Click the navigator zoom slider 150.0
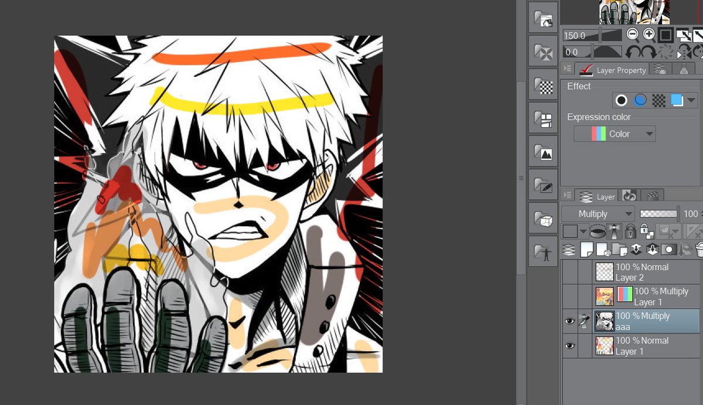The image size is (703, 405). point(593,35)
